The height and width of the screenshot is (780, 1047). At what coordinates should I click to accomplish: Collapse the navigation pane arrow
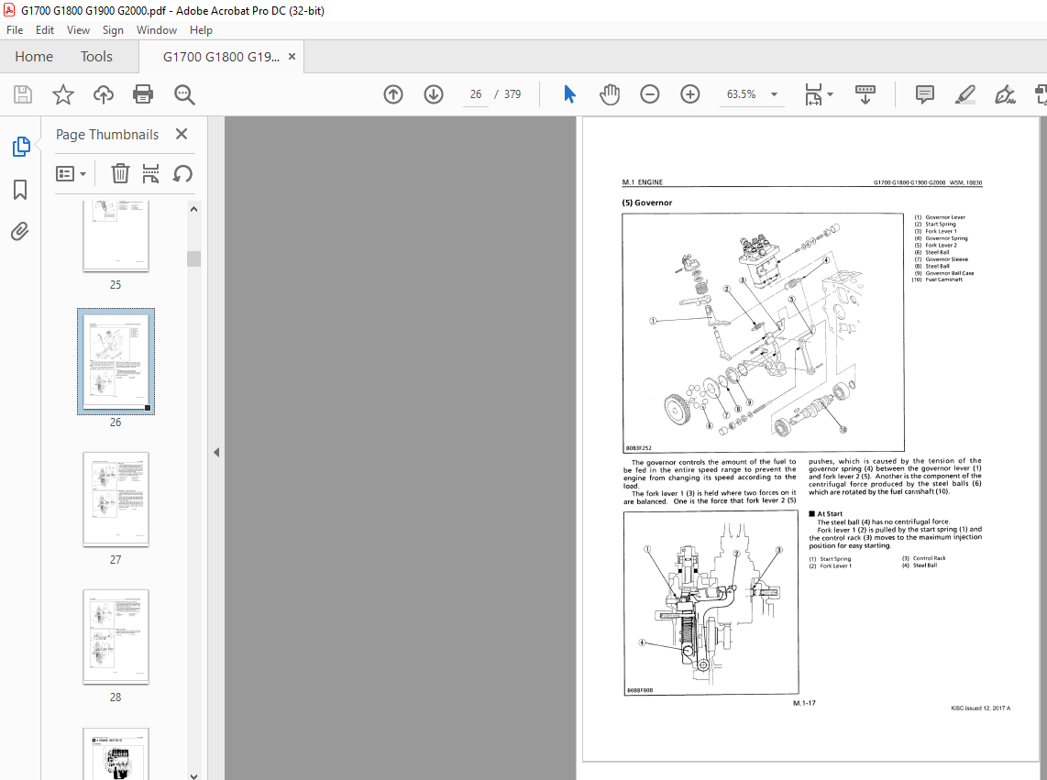pyautogui.click(x=216, y=452)
